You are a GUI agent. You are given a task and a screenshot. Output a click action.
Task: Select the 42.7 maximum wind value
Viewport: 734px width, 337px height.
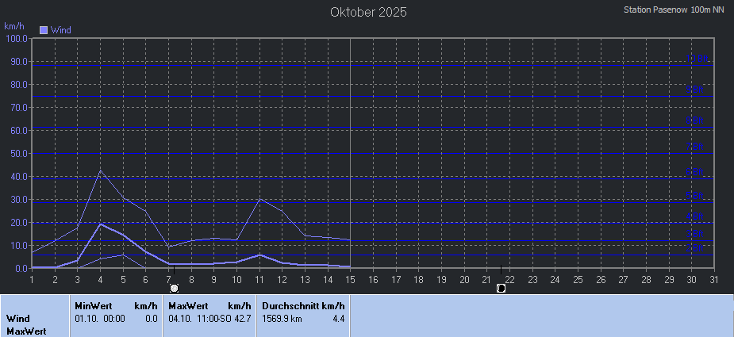[242, 318]
